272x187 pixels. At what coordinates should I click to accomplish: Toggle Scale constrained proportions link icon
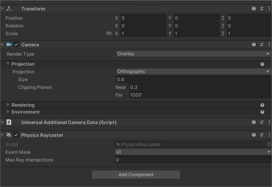tap(109, 33)
